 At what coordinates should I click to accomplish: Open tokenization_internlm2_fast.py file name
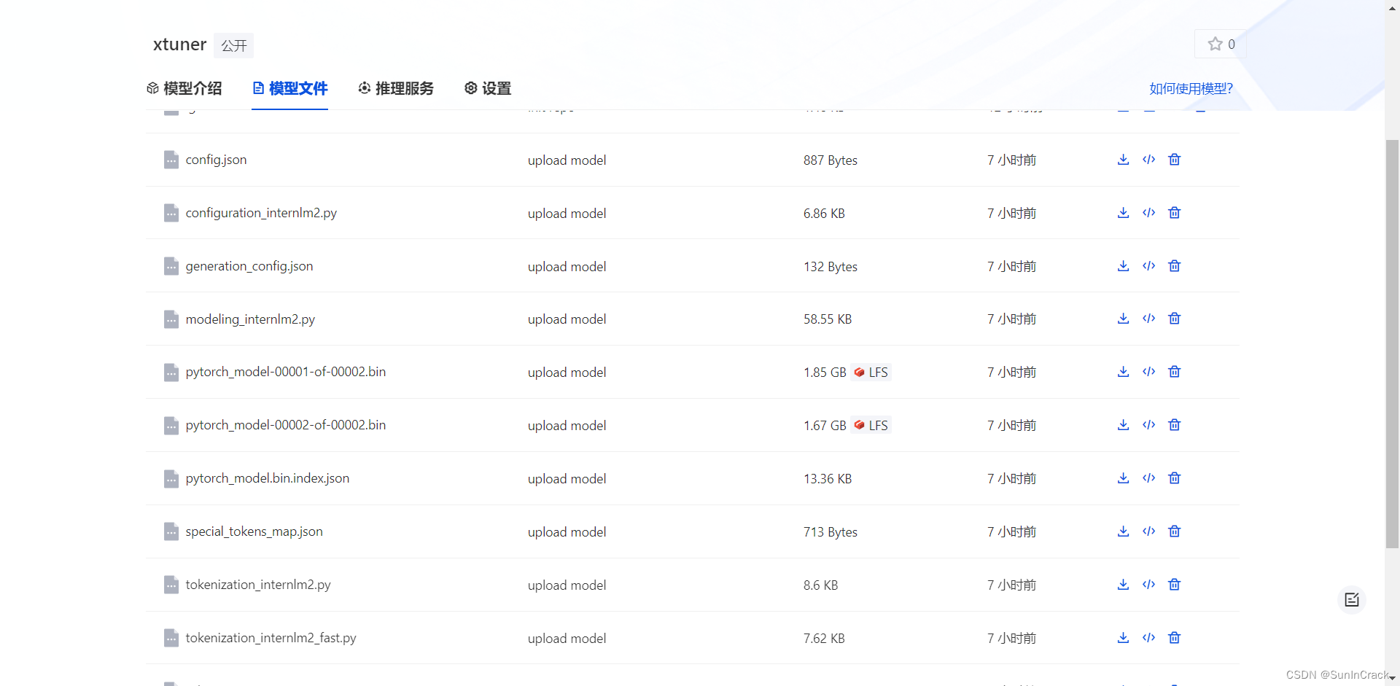coord(271,638)
